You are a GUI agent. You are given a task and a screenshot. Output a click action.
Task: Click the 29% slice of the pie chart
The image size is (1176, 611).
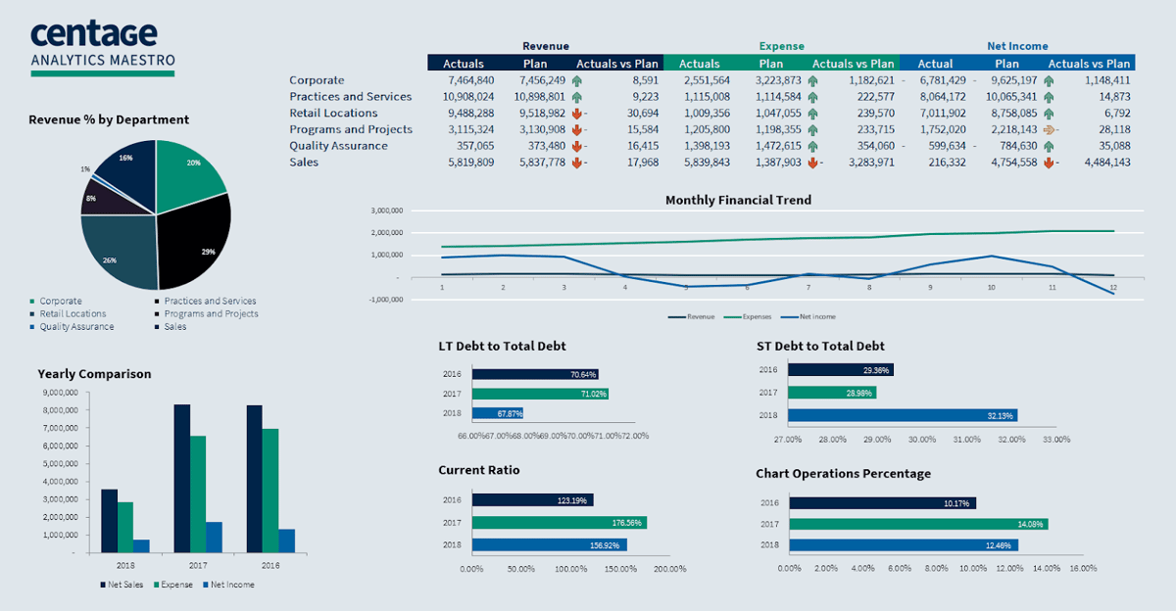click(196, 243)
